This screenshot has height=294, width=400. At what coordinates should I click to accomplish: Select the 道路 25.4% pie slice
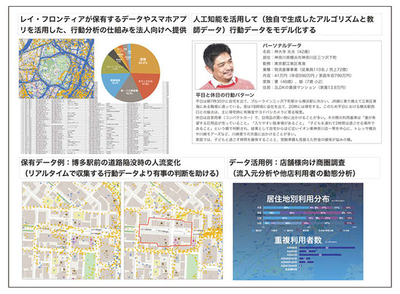click(x=144, y=61)
